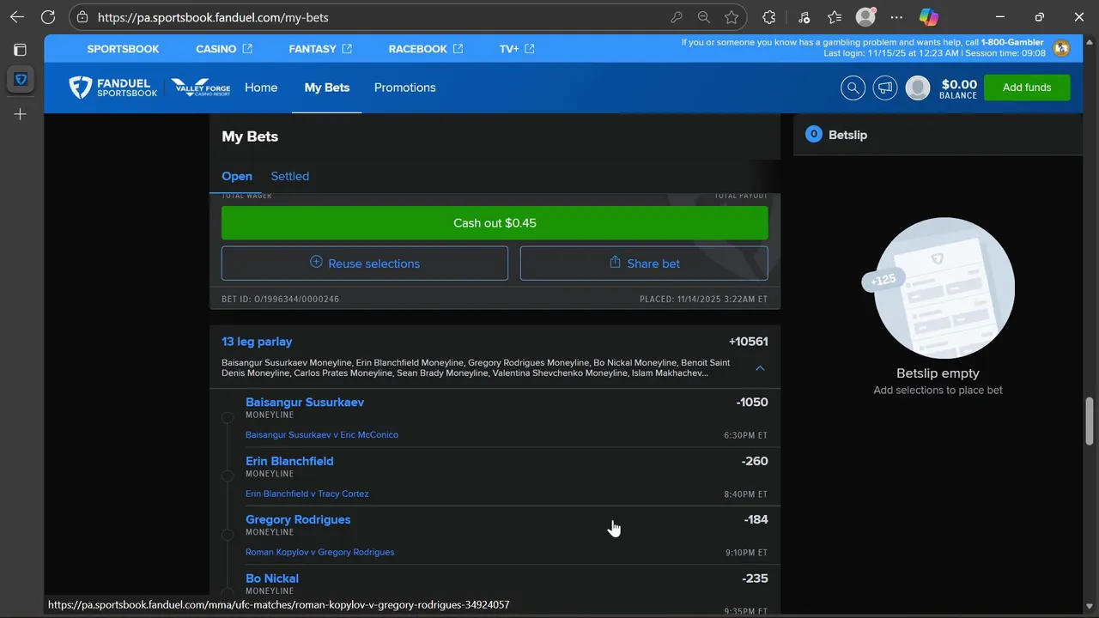Open the Favorites list icon
Viewport: 1099px width, 618px height.
coord(835,17)
